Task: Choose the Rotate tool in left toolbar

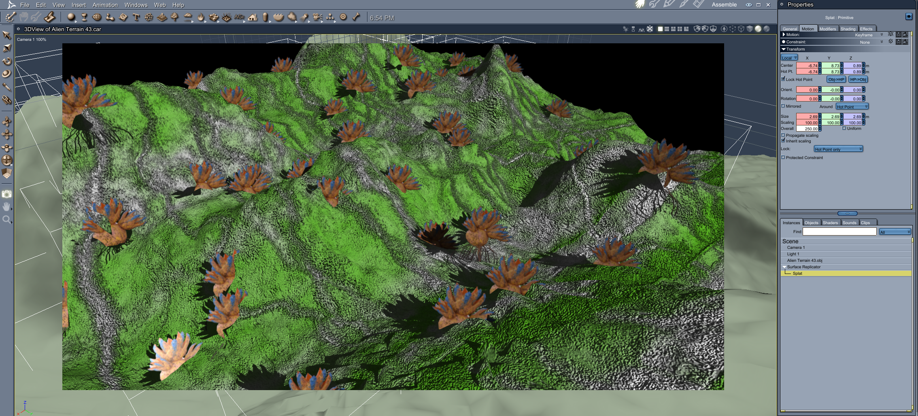Action: pos(6,61)
